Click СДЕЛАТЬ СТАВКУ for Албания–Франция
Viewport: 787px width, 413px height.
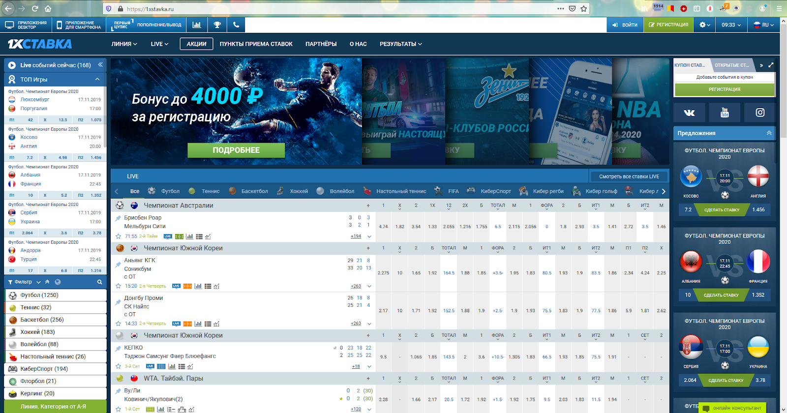click(721, 295)
